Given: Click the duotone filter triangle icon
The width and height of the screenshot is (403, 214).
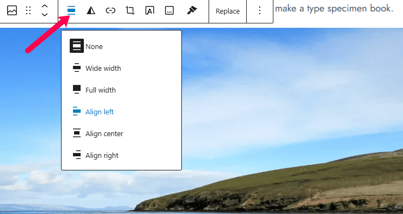Looking at the screenshot, I should coord(91,10).
